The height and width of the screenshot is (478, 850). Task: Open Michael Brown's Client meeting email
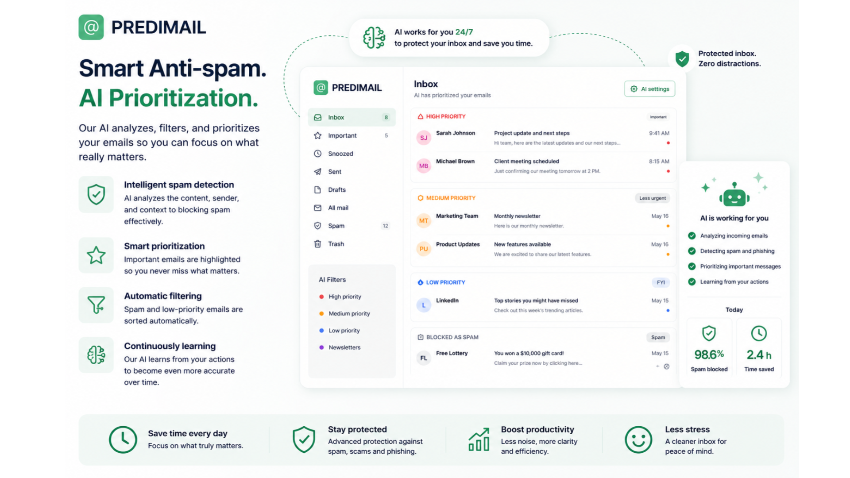(x=543, y=166)
